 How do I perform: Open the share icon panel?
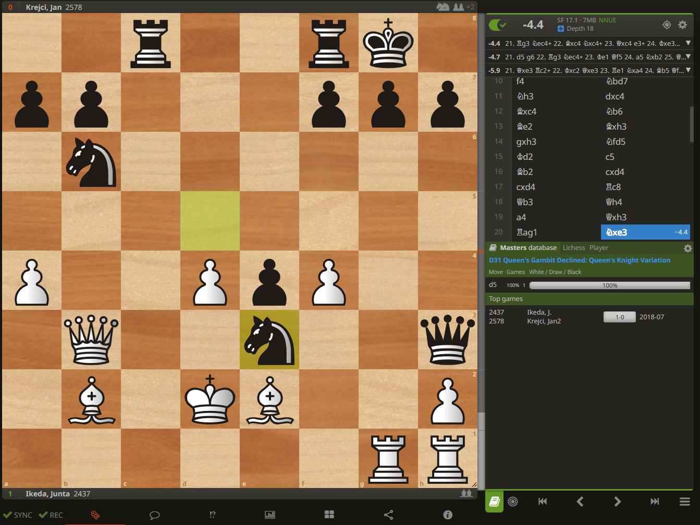click(388, 515)
